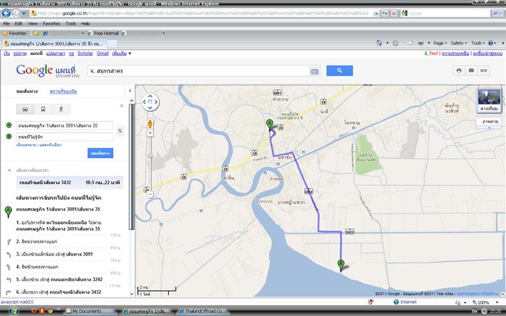The width and height of the screenshot is (506, 316).
Task: Print the map using Google Maps print icon
Action: (459, 71)
